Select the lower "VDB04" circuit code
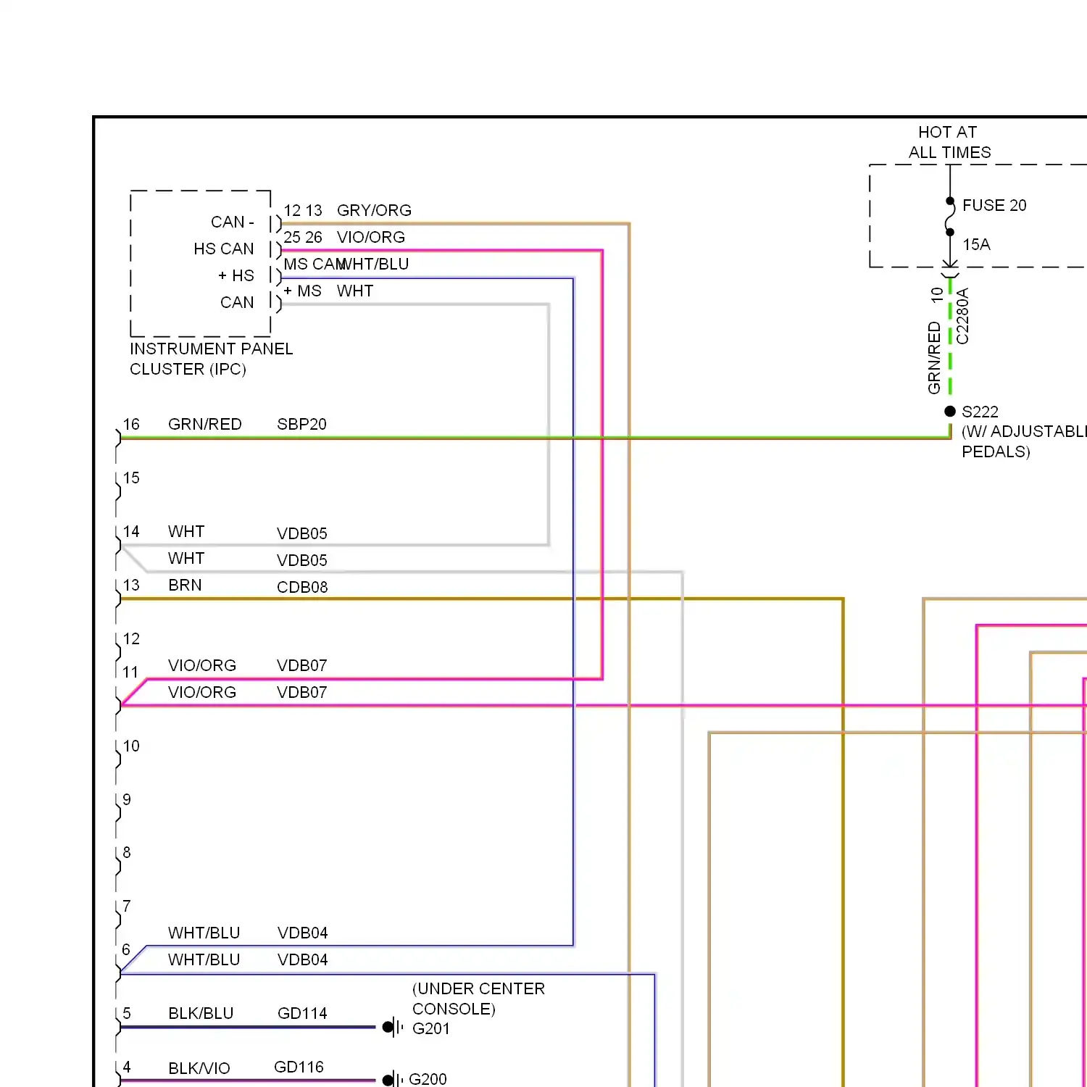The image size is (1087, 1087). [x=303, y=959]
